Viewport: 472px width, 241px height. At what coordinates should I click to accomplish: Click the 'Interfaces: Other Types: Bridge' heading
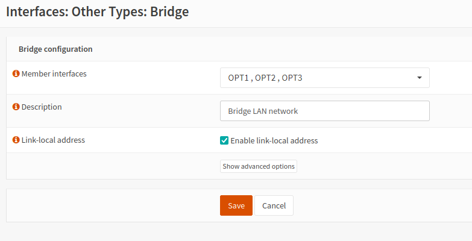coord(98,12)
